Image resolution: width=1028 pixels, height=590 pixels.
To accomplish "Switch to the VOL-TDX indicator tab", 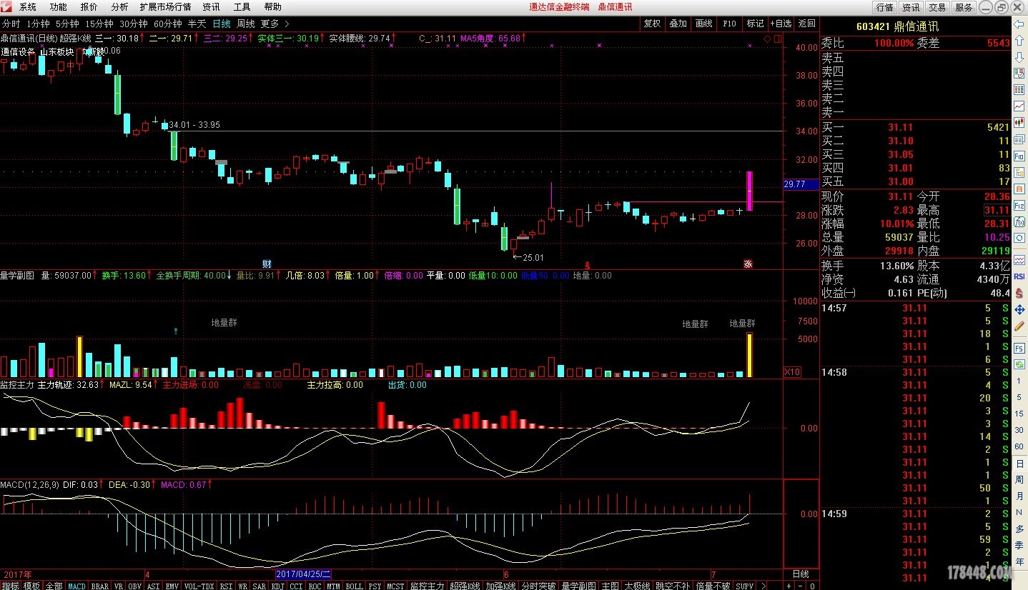I will [199, 586].
